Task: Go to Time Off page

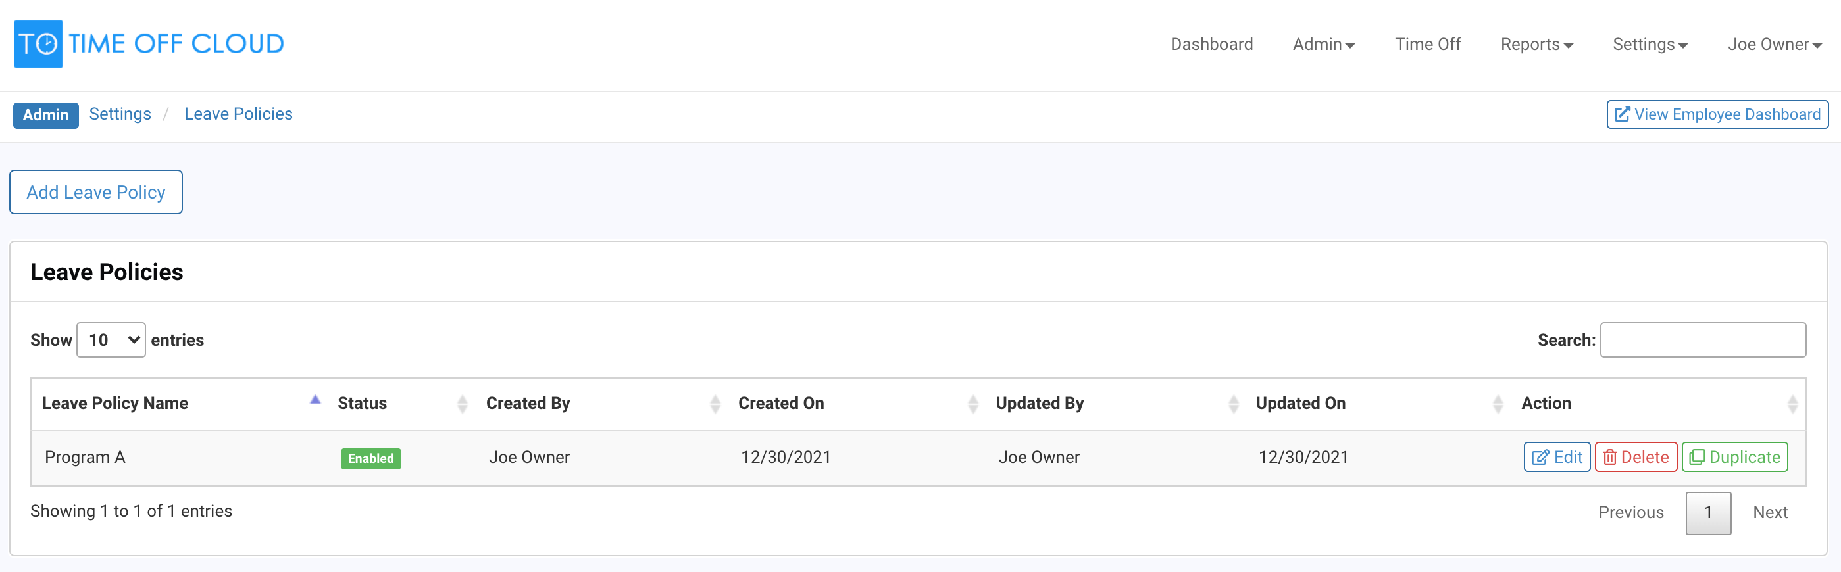Action: coord(1427,44)
